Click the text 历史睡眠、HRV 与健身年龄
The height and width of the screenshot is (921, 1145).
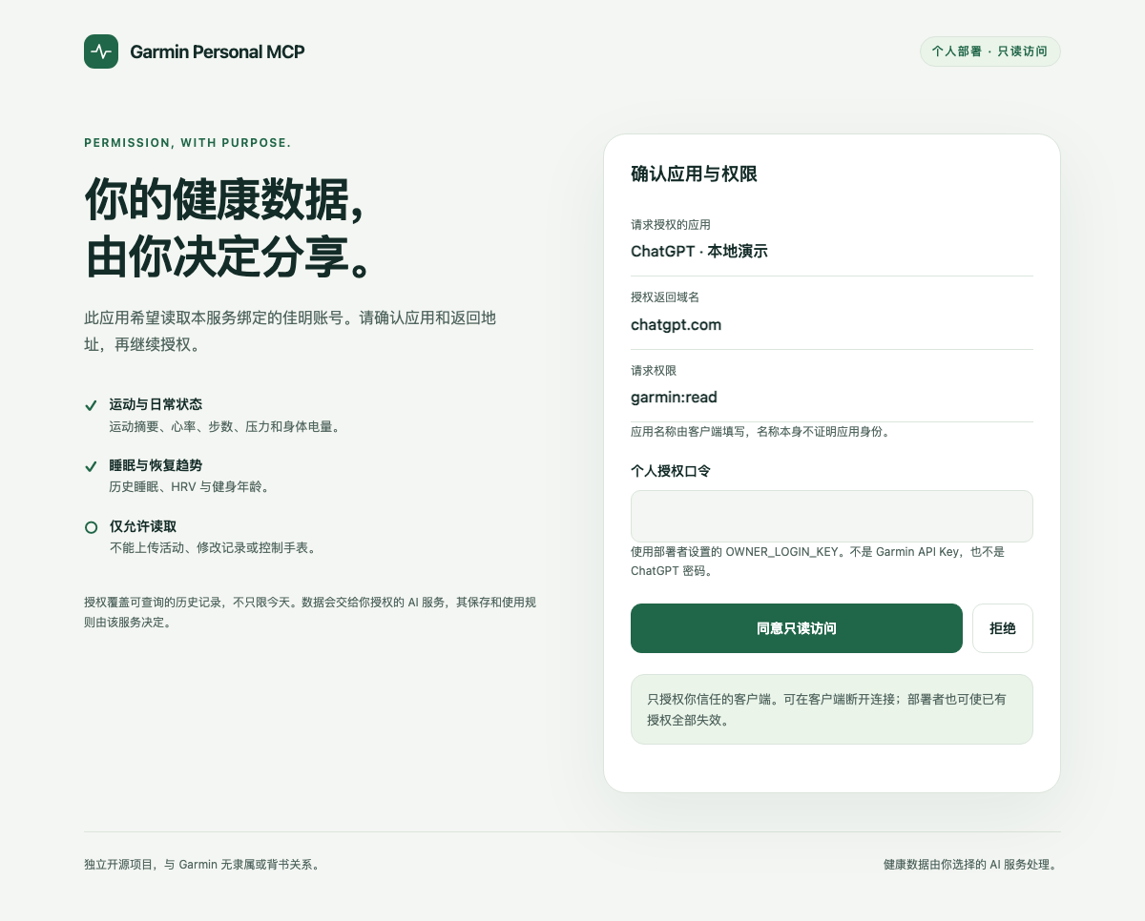[192, 487]
